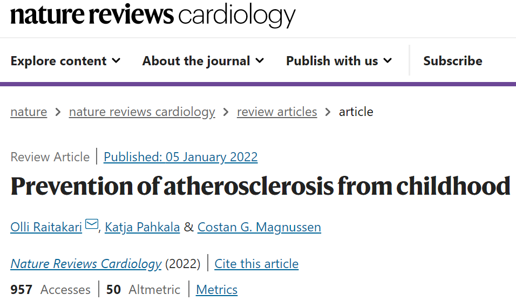Open author Costan G. Magnussen's details
516x301 pixels.
(259, 227)
